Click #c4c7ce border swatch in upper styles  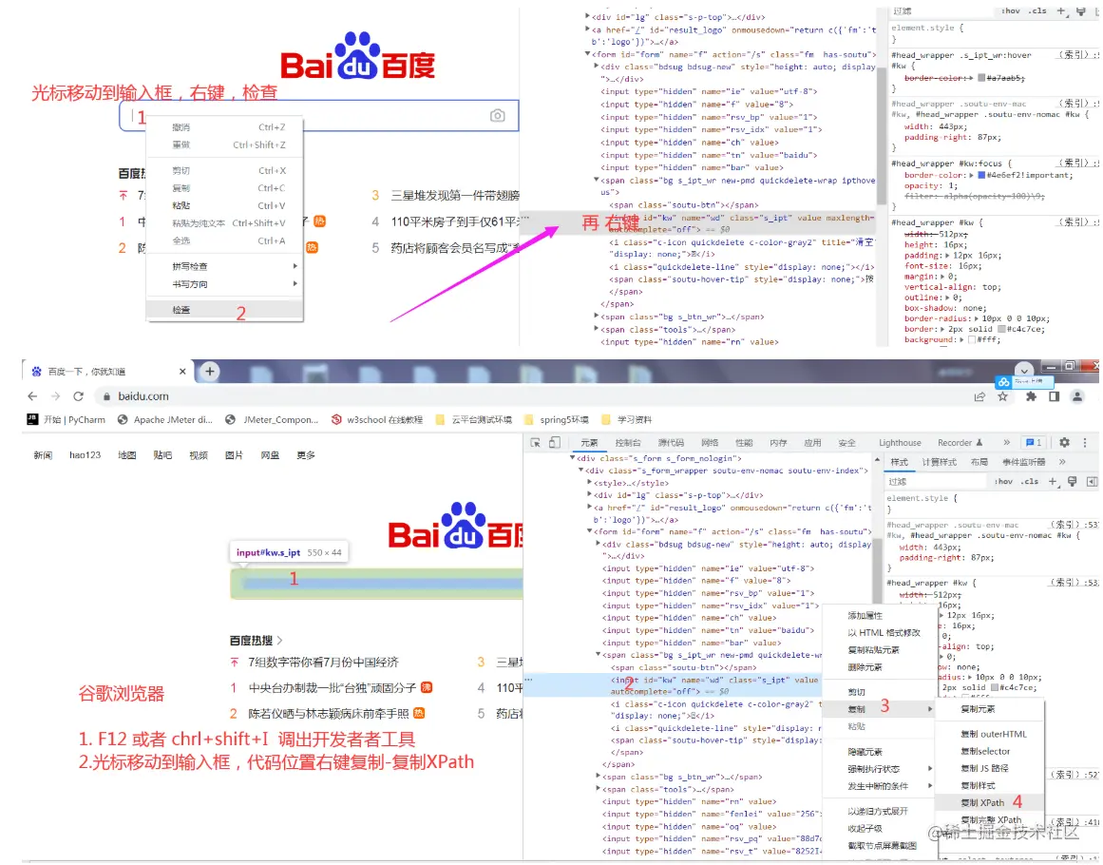pos(1001,330)
